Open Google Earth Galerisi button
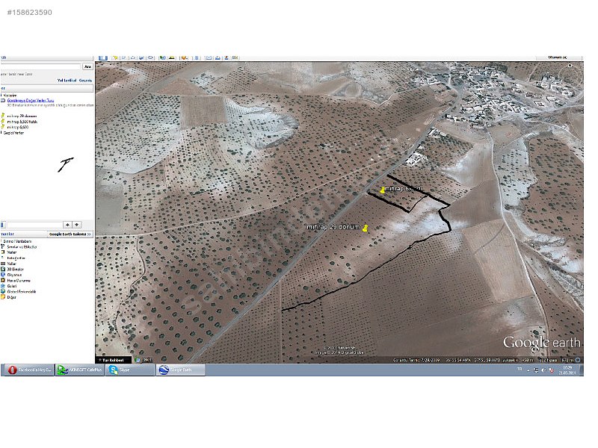This screenshot has height=448, width=598. (70, 234)
